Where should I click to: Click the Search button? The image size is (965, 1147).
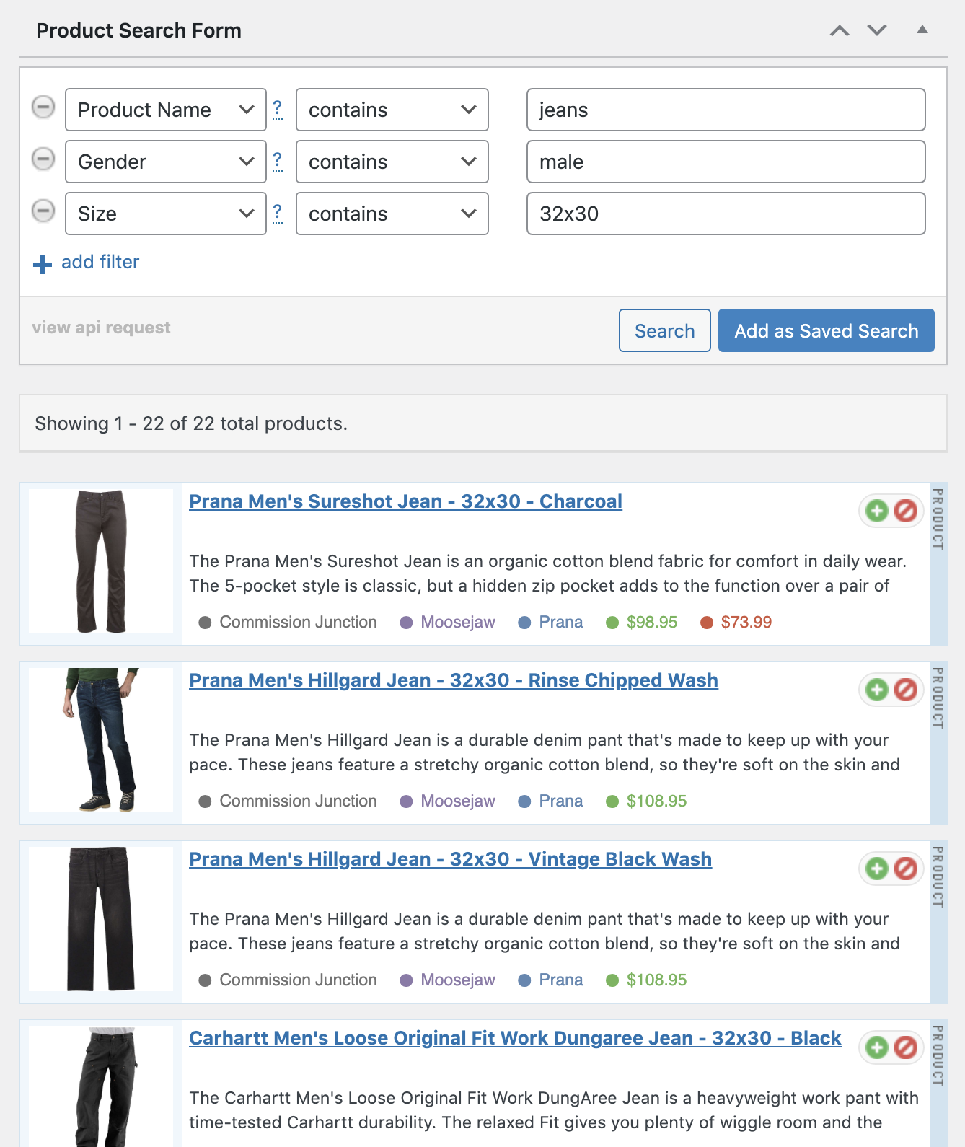coord(665,330)
